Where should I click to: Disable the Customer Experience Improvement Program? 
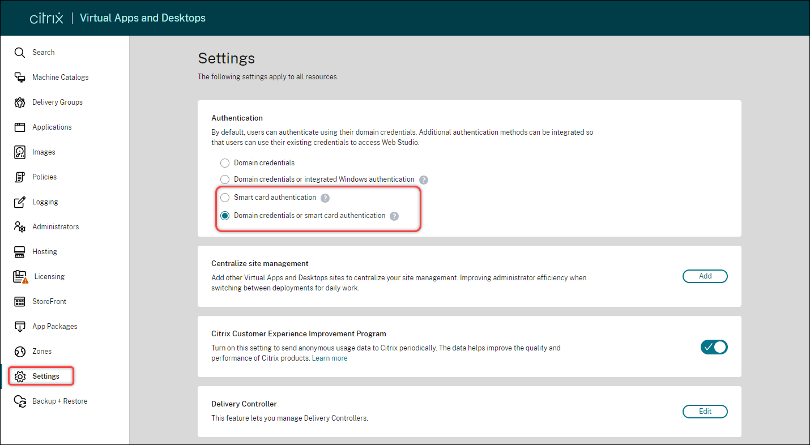(714, 346)
